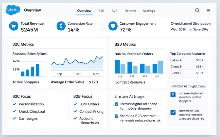Open the hamburger menu icon
220x137 pixels.
208,11
